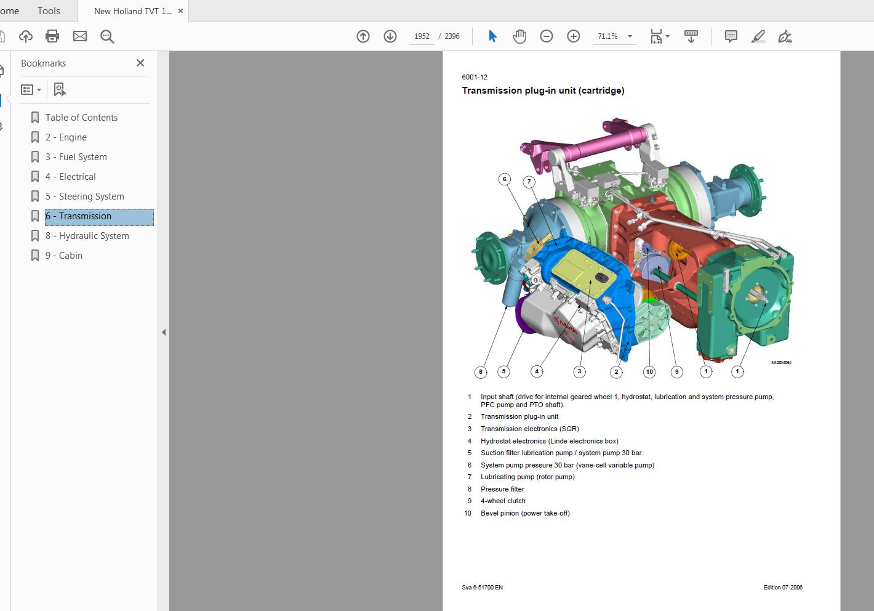Select the New Holland TVT document tab
The width and height of the screenshot is (874, 611).
(133, 11)
